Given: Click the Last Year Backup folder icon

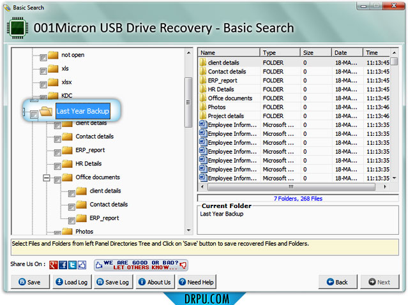Looking at the screenshot, I should [47, 111].
